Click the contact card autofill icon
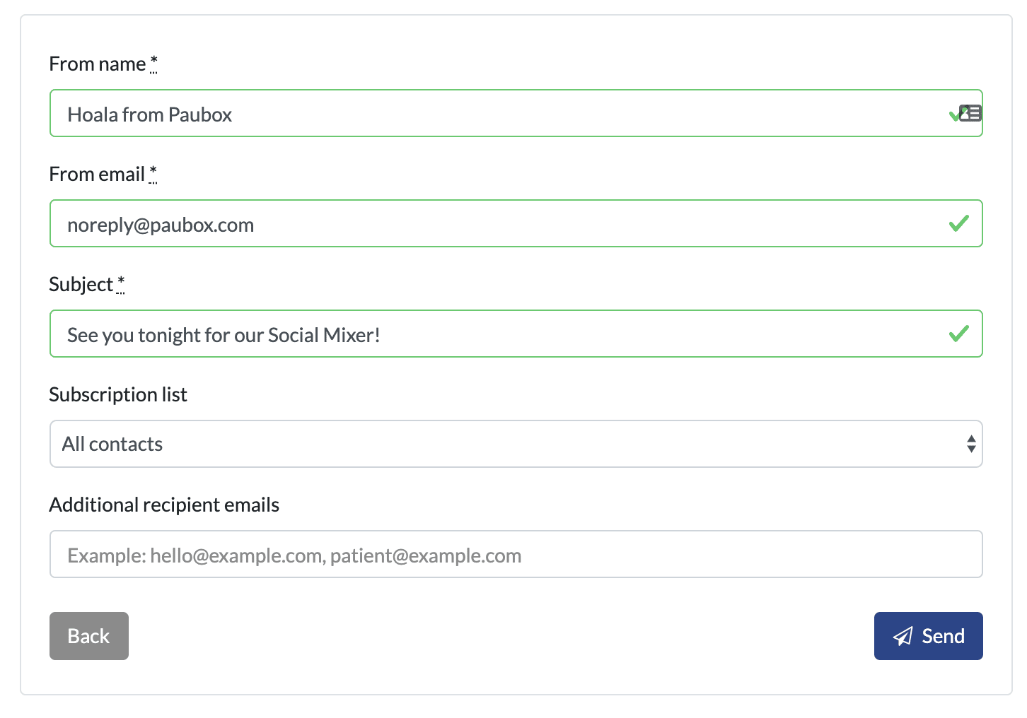 pos(971,113)
